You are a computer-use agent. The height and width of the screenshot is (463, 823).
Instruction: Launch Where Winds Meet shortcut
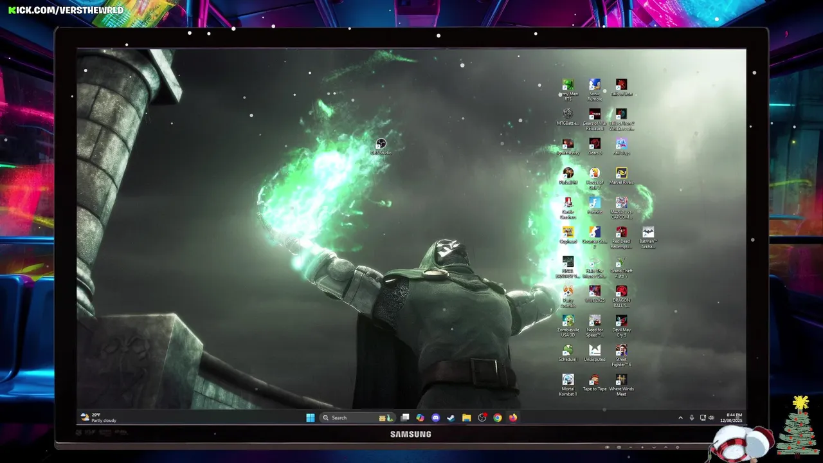[x=621, y=385]
